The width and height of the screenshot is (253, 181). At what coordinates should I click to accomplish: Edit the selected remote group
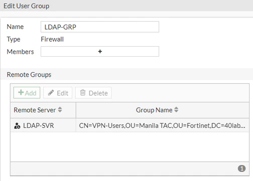click(x=58, y=93)
